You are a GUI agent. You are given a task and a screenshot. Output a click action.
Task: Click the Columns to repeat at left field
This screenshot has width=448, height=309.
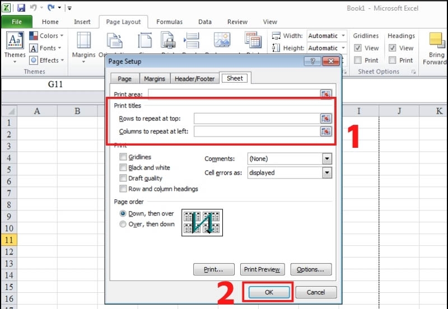pyautogui.click(x=257, y=132)
